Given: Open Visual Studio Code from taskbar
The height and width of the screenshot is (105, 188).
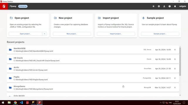Looking at the screenshot, I should click(x=21, y=102).
